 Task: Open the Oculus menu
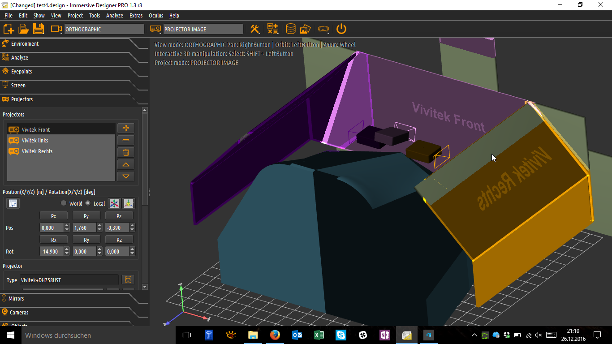tap(156, 15)
